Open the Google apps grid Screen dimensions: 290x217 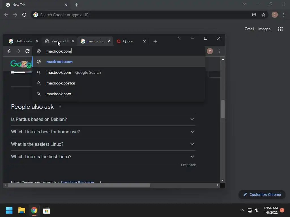point(280,29)
